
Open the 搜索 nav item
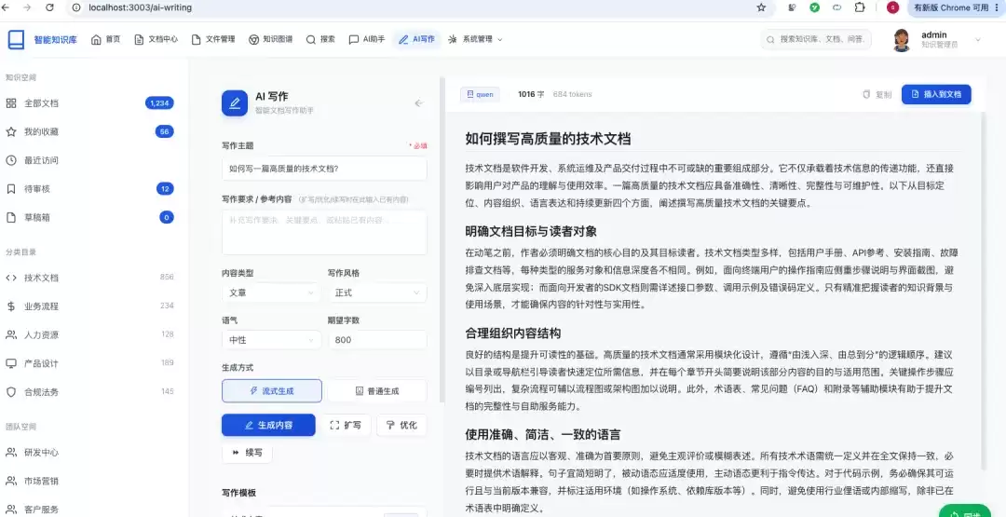(x=320, y=39)
